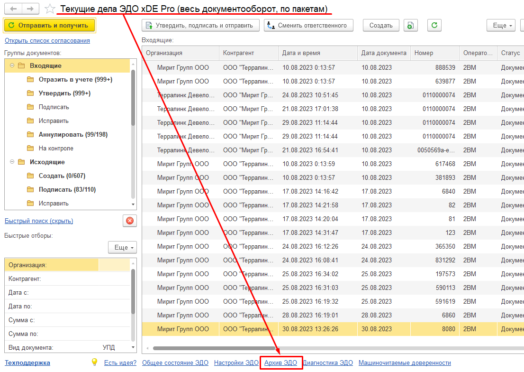The height and width of the screenshot is (372, 524).
Task: Sort by the Организация column header
Action: tap(181, 53)
